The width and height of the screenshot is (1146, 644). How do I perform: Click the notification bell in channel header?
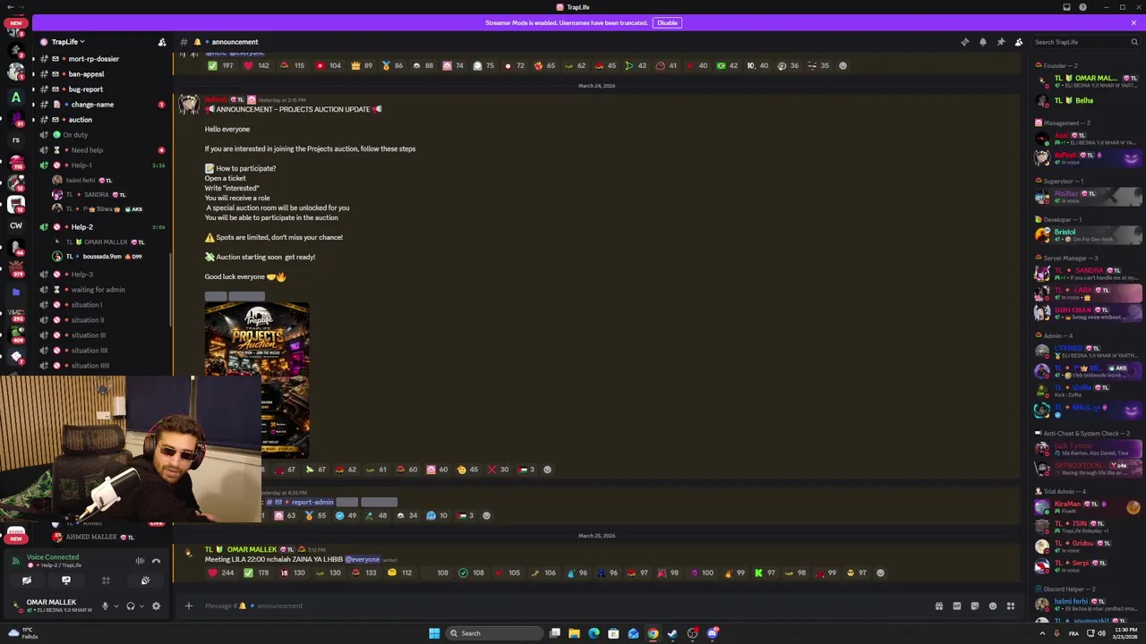[x=983, y=42]
